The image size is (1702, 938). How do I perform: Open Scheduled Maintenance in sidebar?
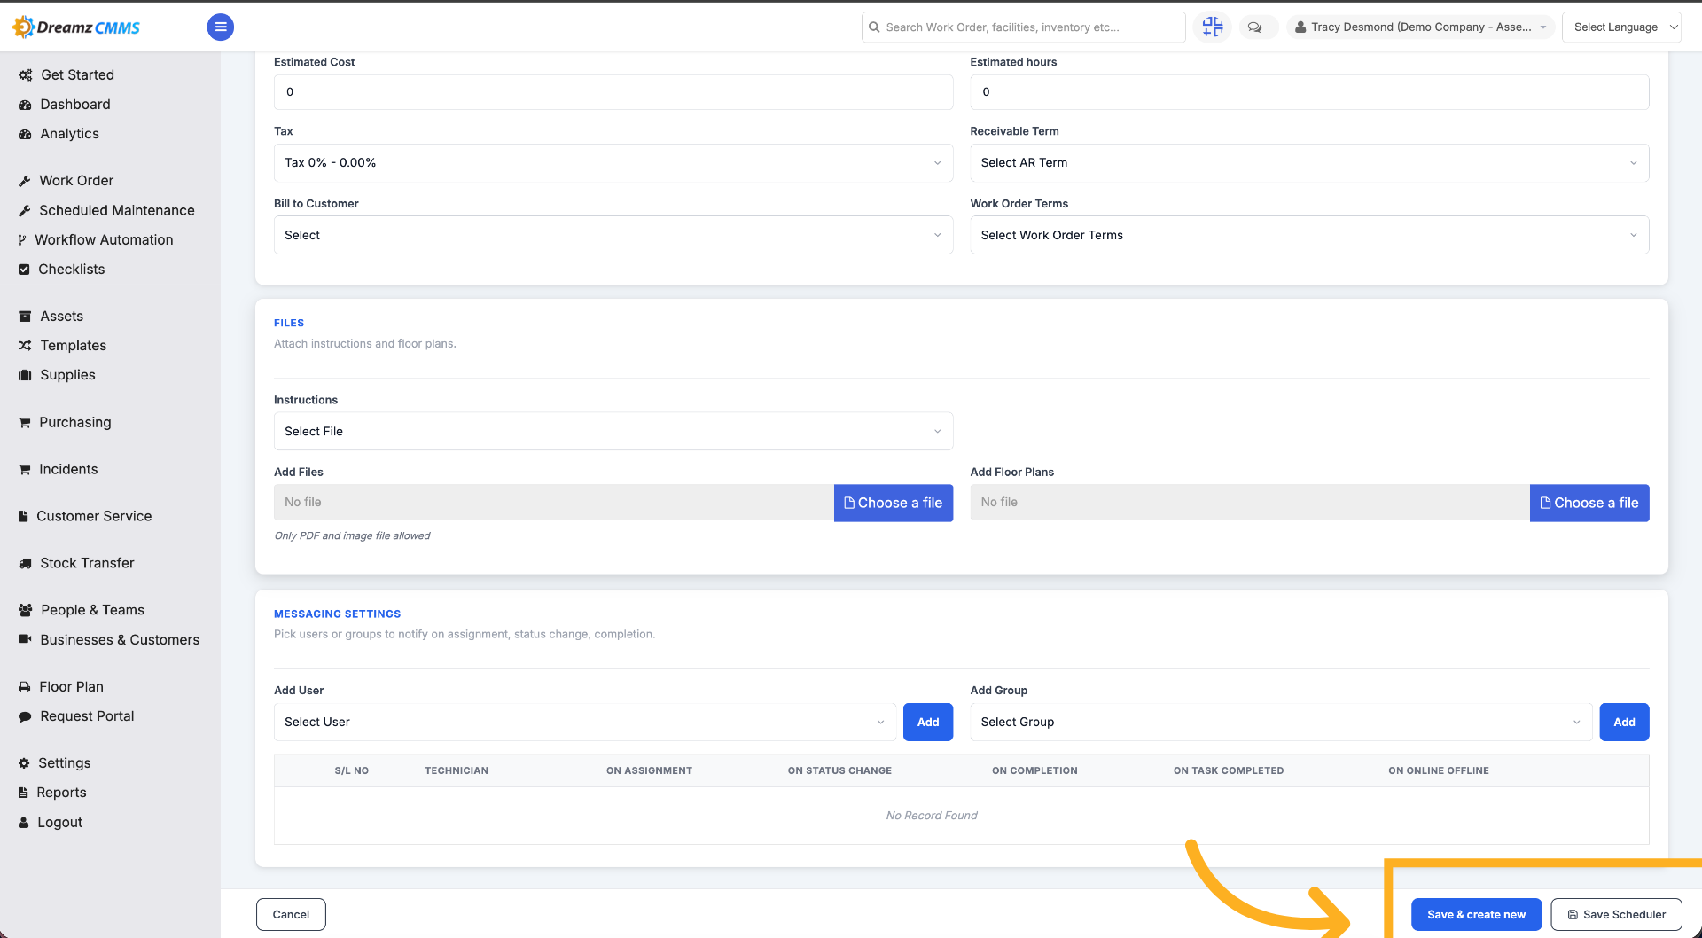[x=117, y=211]
